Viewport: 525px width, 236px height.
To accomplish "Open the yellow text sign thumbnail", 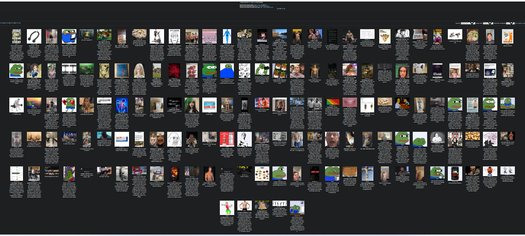I will coord(262,205).
